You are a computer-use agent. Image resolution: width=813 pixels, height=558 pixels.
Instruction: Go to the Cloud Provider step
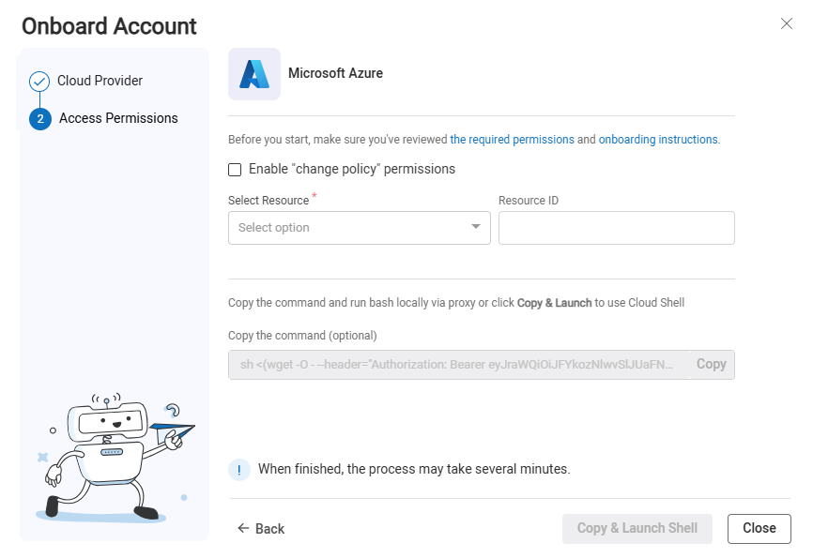point(100,81)
